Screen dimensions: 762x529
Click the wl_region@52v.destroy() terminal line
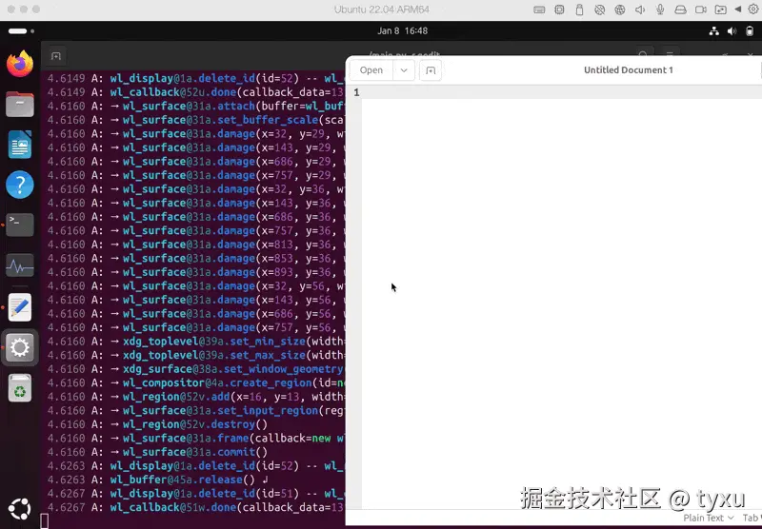pos(158,424)
